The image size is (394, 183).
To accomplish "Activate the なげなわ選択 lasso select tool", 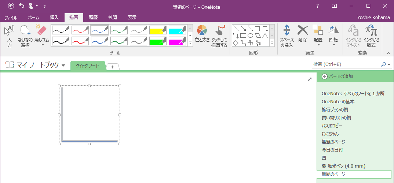I will click(25, 37).
